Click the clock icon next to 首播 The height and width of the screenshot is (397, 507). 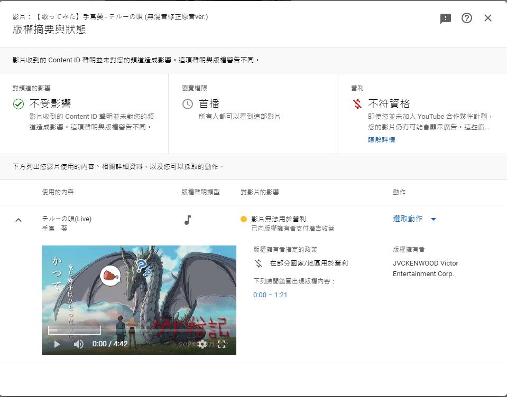(188, 104)
